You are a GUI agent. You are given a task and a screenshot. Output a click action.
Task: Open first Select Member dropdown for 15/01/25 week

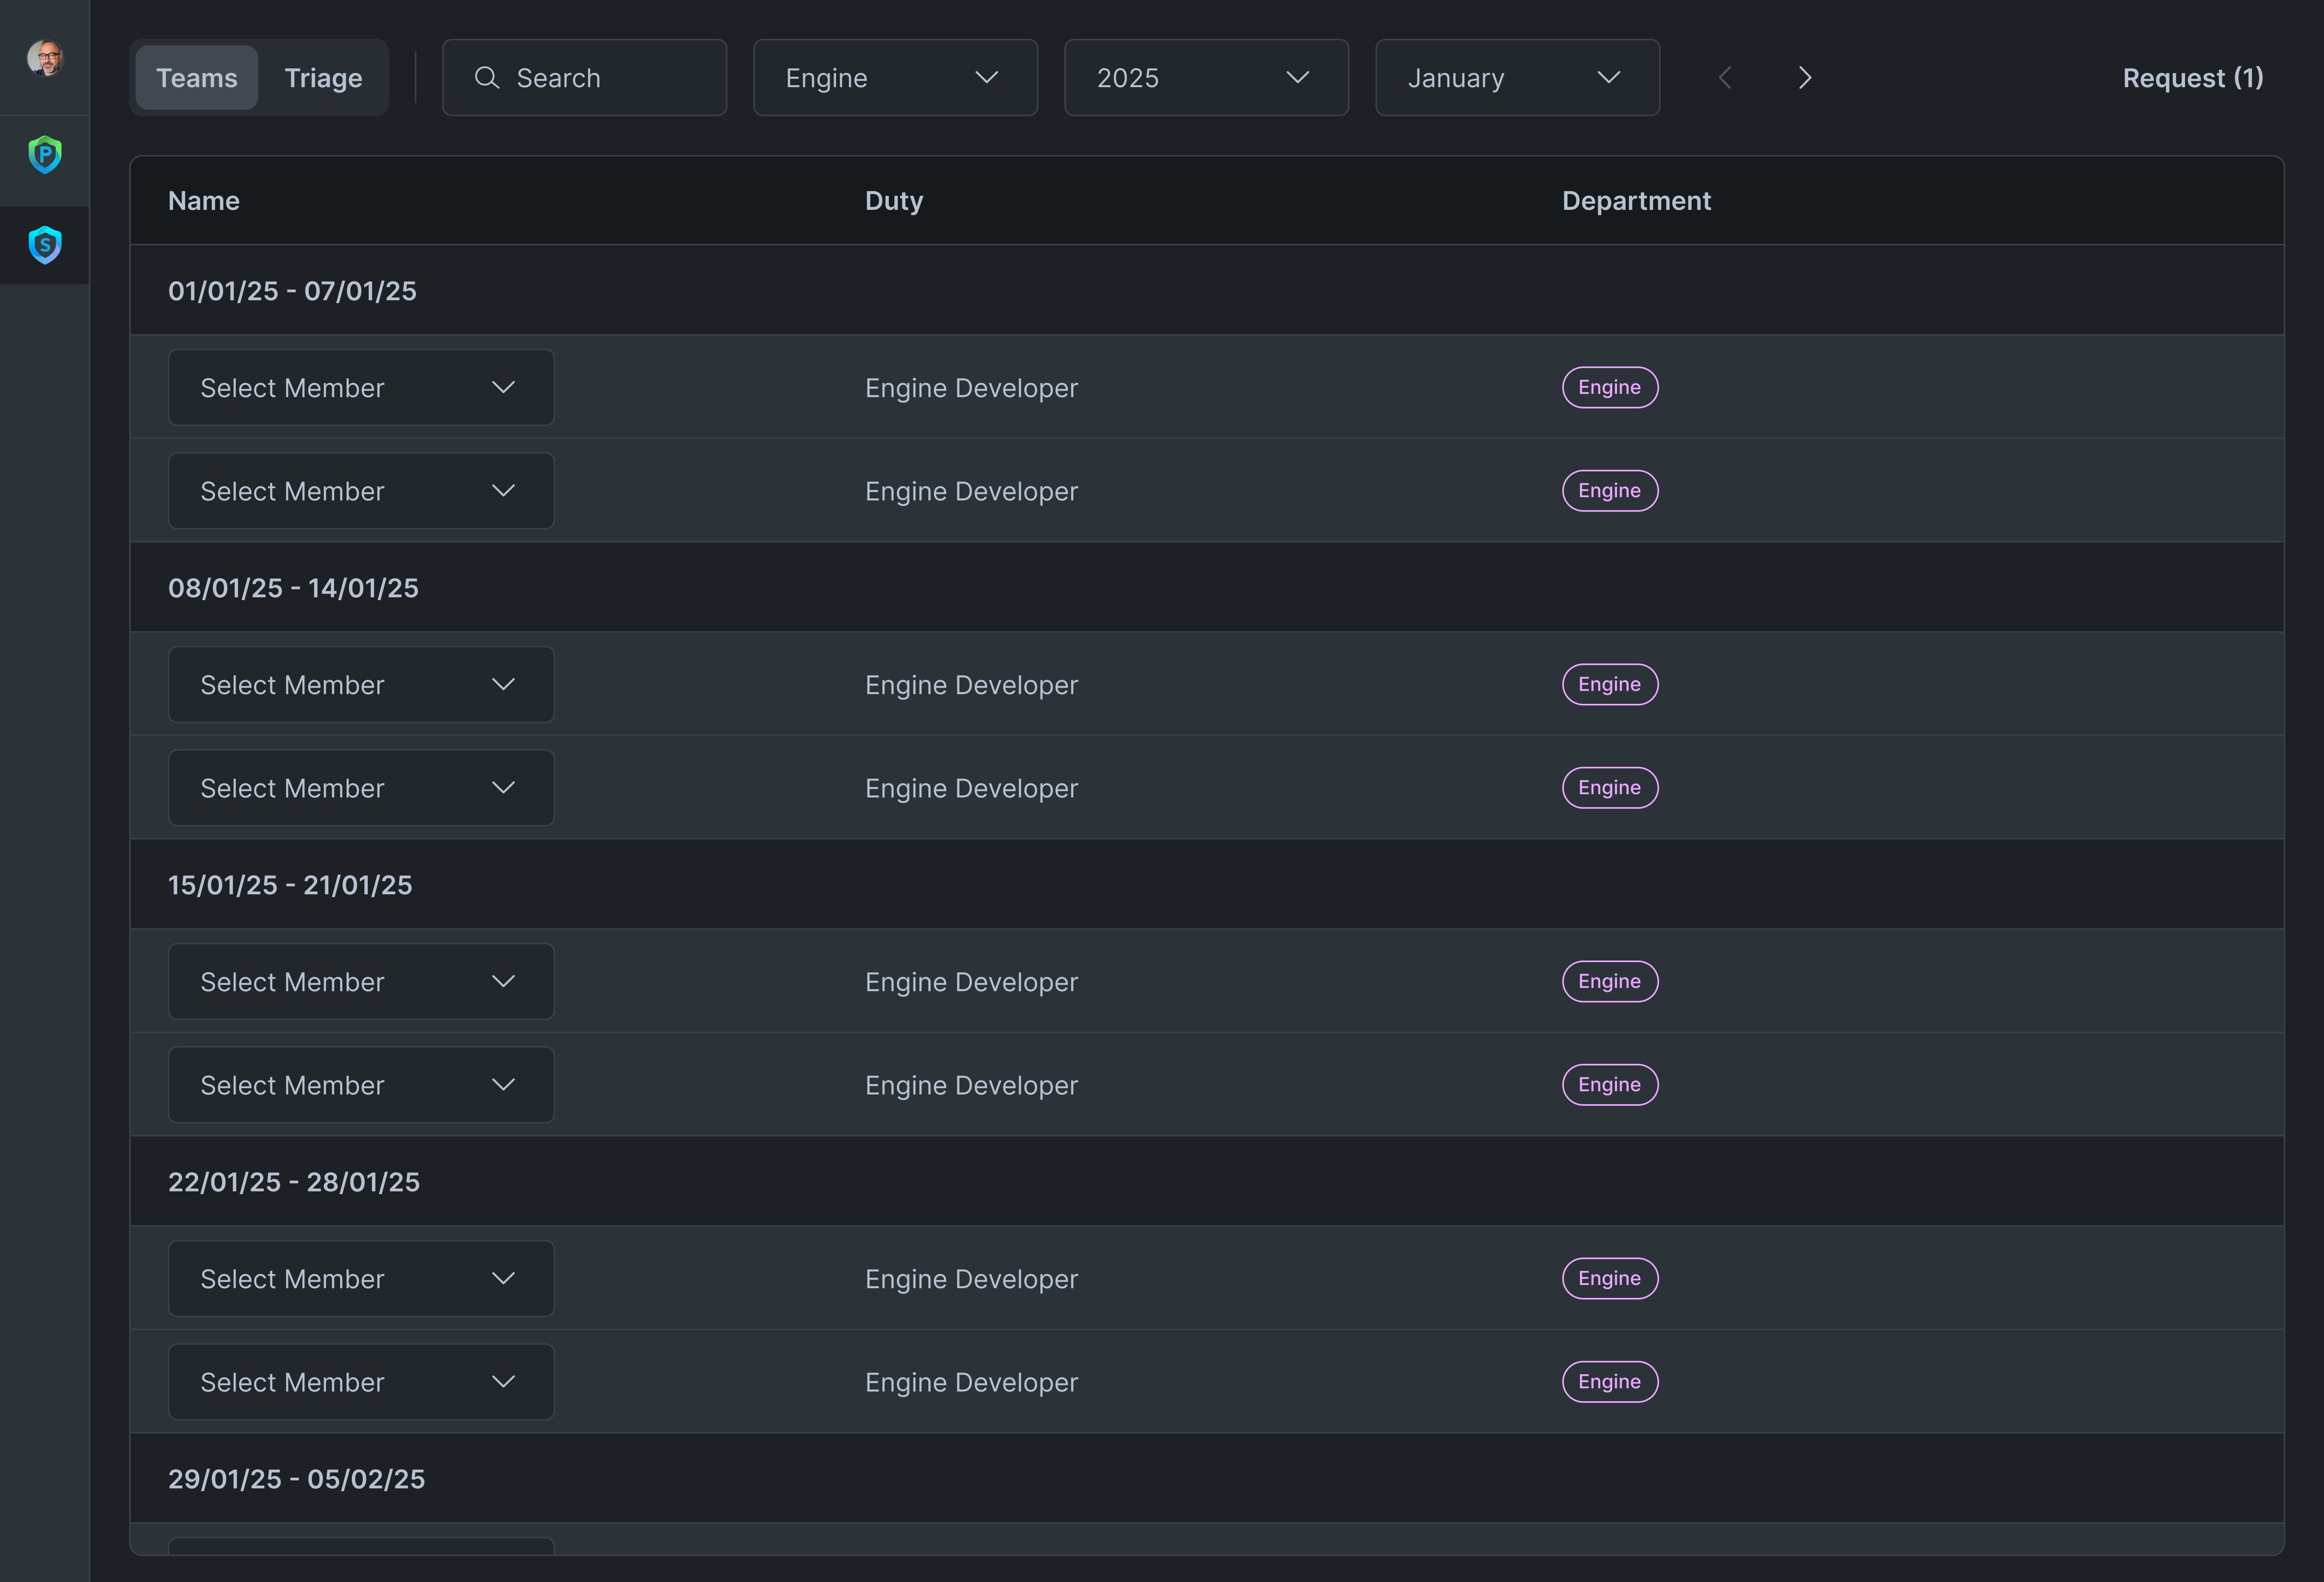361,982
